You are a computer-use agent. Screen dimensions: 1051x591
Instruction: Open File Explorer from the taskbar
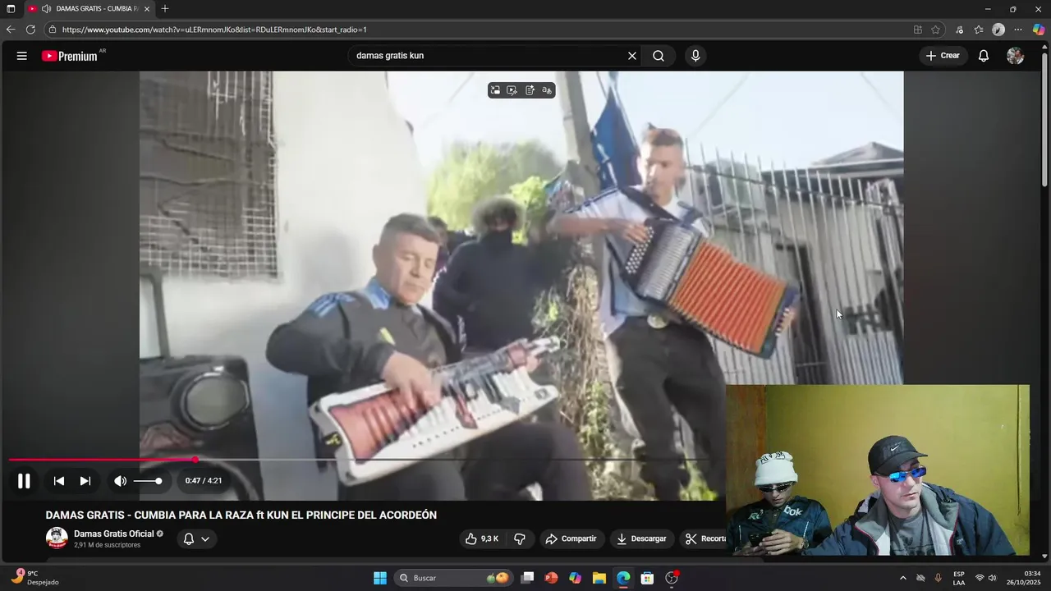tap(599, 578)
